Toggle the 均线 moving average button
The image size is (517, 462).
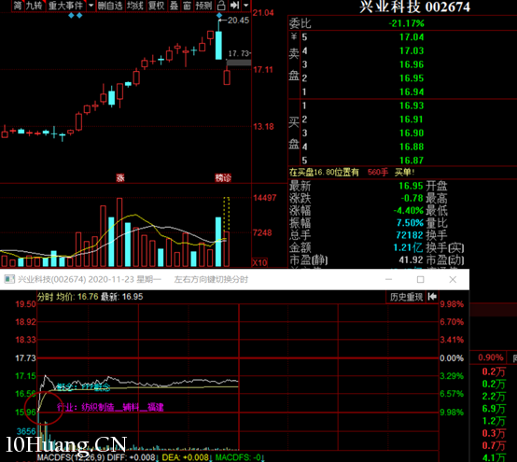[x=135, y=6]
